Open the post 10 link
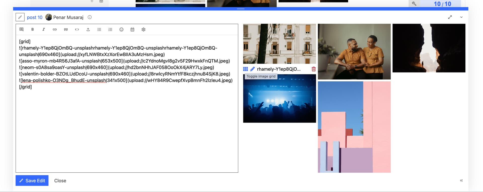This screenshot has width=483, height=192. coord(35,17)
